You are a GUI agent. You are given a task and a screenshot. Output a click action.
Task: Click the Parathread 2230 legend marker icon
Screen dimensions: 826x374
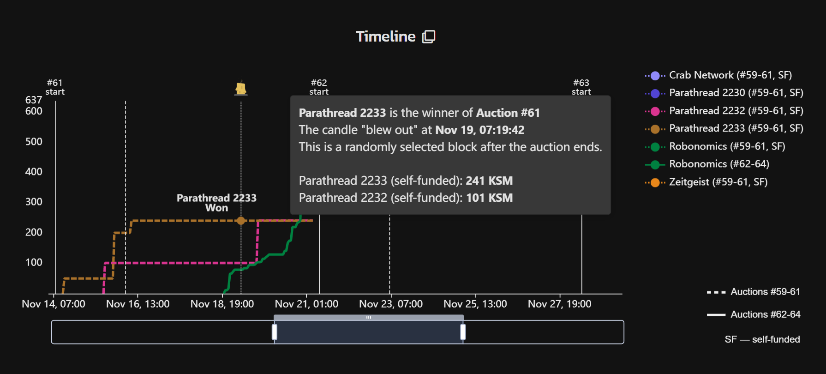click(655, 93)
